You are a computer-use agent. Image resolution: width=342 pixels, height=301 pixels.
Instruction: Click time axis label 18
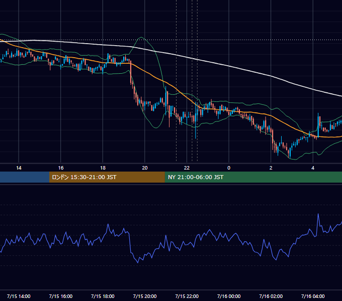[x=103, y=168]
